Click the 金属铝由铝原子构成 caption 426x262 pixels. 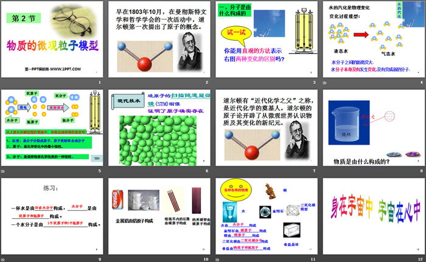pyautogui.click(x=134, y=221)
